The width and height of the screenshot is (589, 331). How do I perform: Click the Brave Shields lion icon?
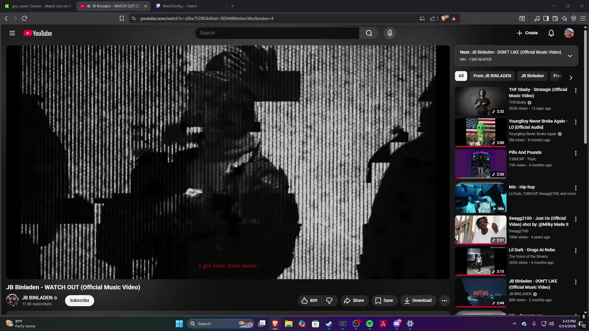(x=444, y=18)
